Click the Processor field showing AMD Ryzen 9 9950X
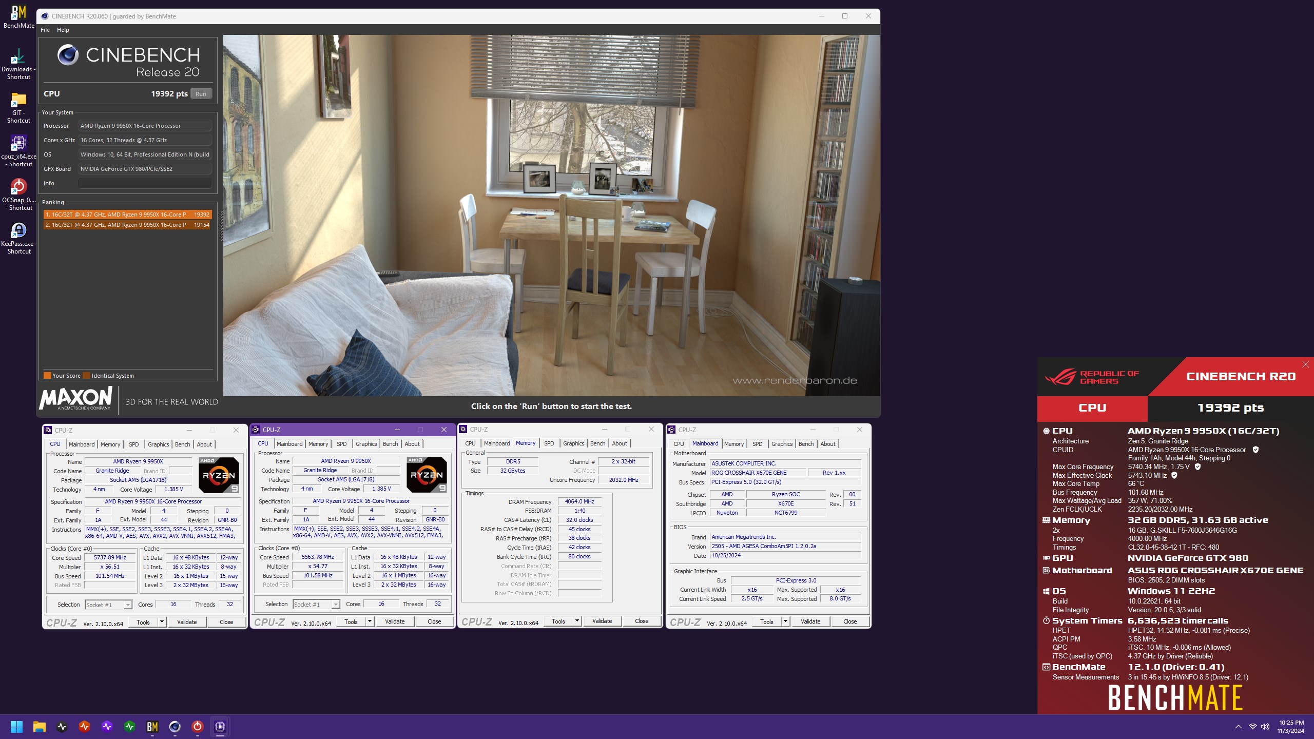The width and height of the screenshot is (1314, 739). click(x=145, y=126)
